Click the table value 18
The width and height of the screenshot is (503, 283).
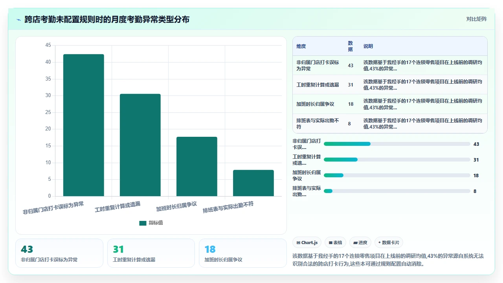[x=351, y=104]
